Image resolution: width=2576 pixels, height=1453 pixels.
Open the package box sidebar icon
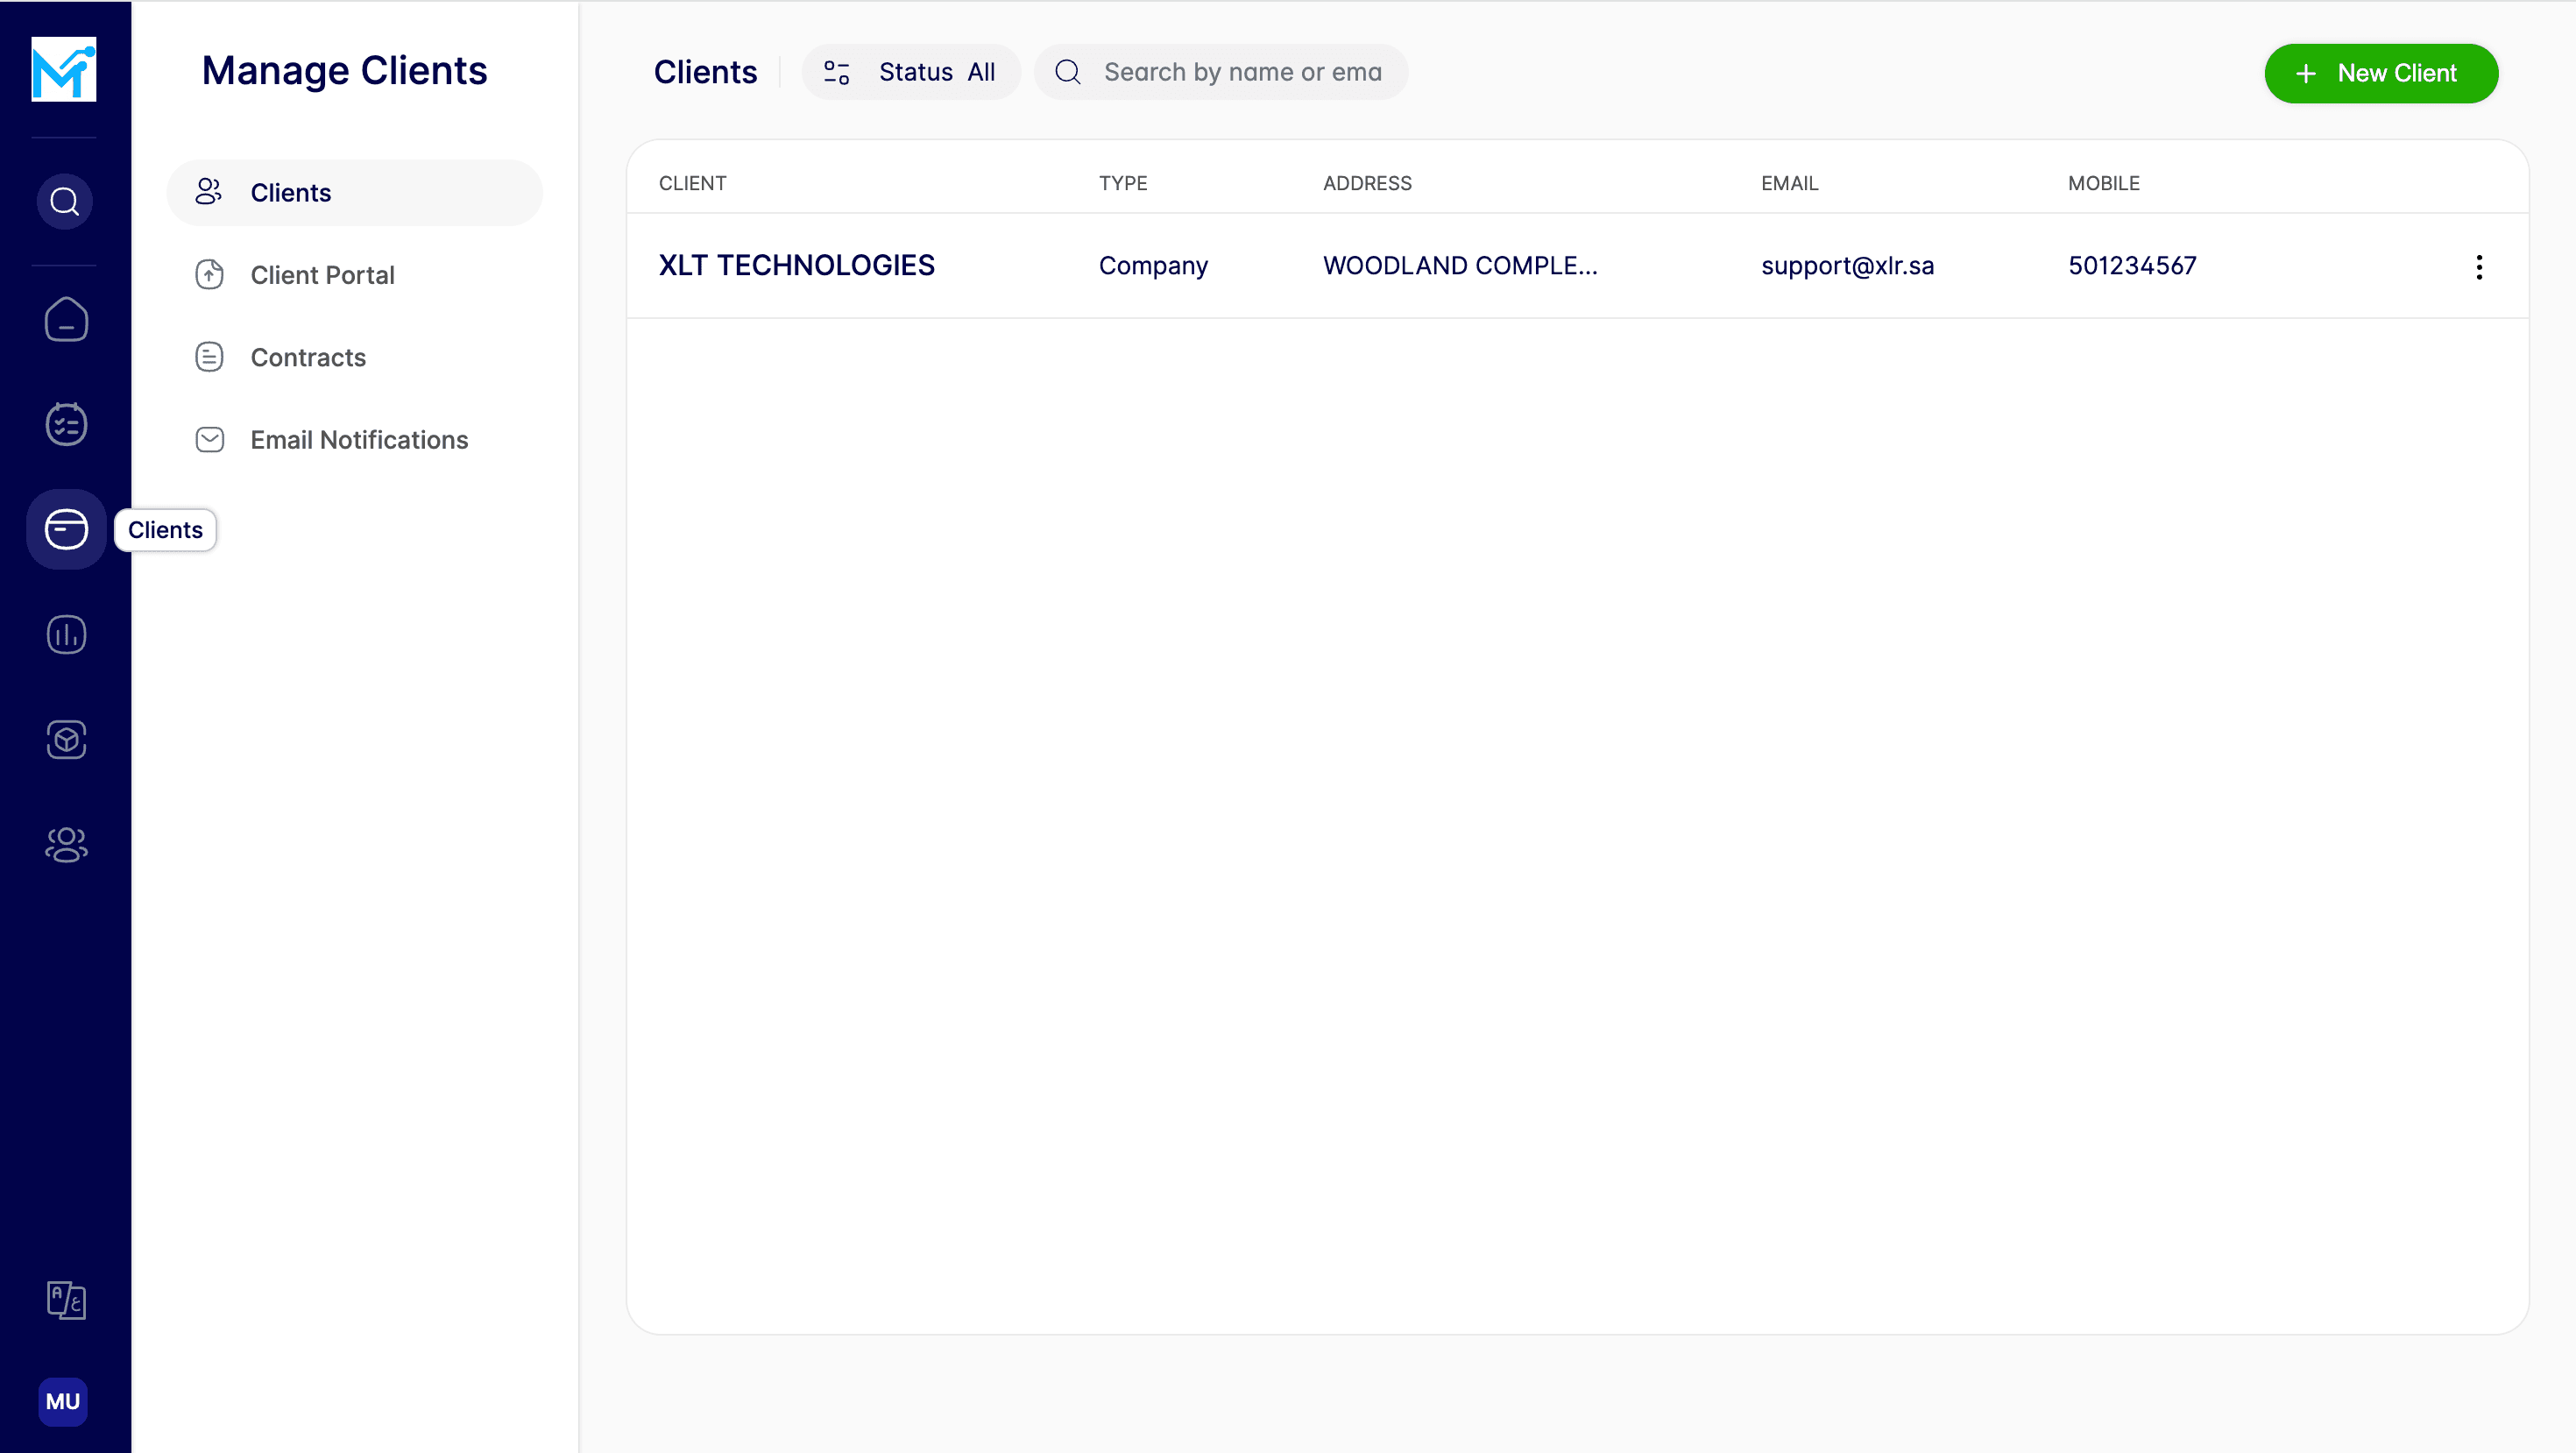point(66,740)
